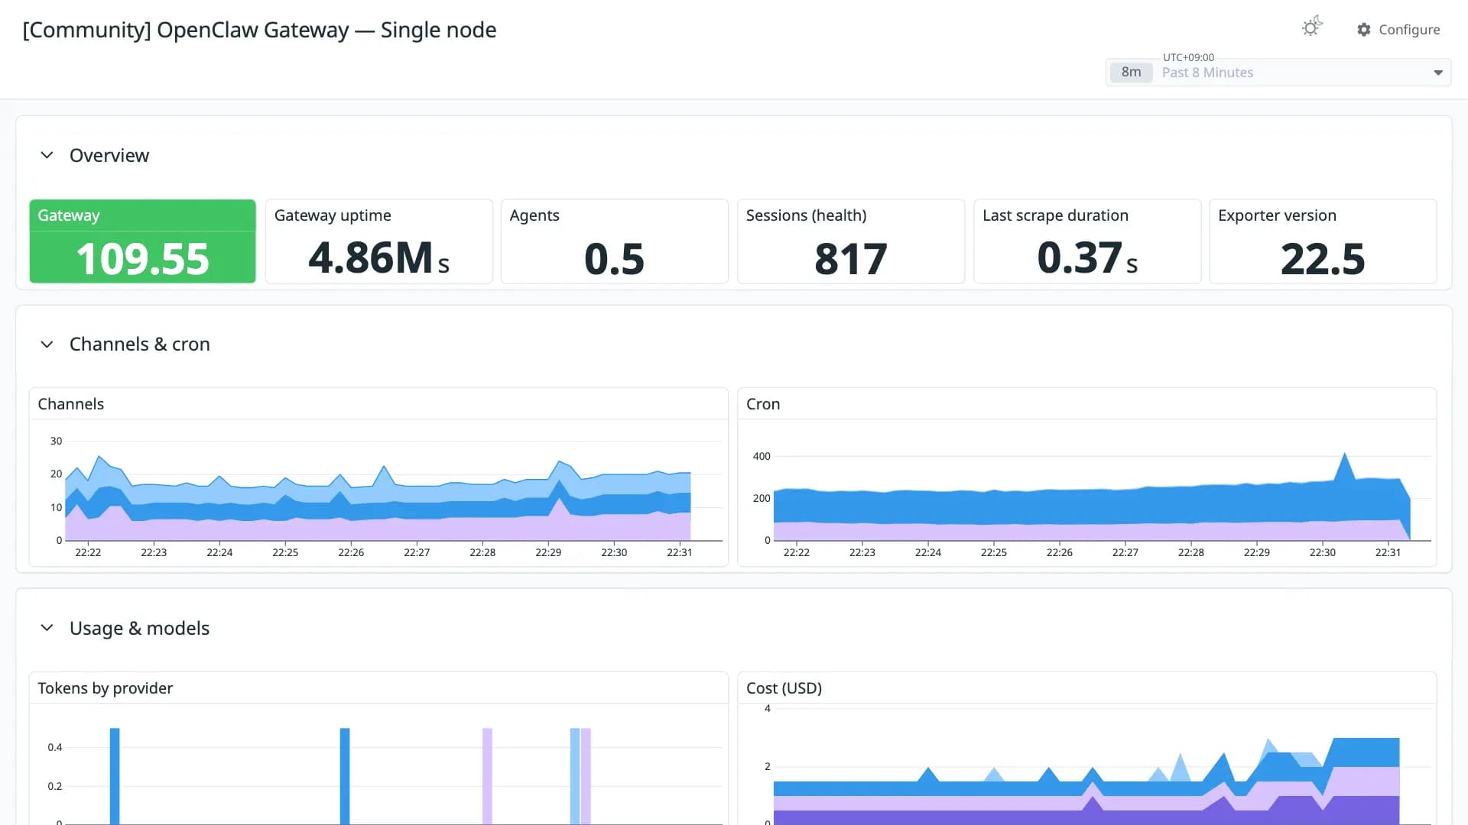Click the UTC+09:00 timezone label

point(1188,57)
